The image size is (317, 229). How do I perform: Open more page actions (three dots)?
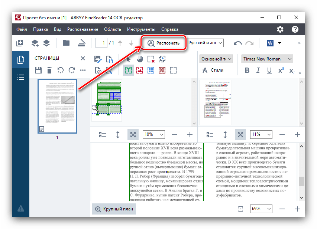pyautogui.click(x=83, y=70)
